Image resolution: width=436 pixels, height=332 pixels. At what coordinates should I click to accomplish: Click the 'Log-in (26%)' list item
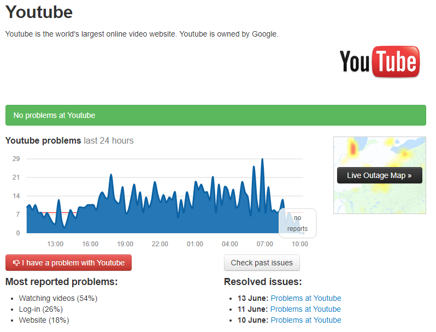pyautogui.click(x=41, y=309)
